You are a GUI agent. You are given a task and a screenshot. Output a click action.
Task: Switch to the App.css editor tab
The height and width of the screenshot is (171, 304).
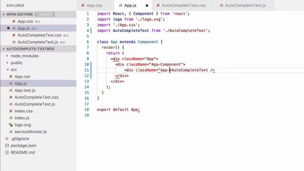click(95, 5)
